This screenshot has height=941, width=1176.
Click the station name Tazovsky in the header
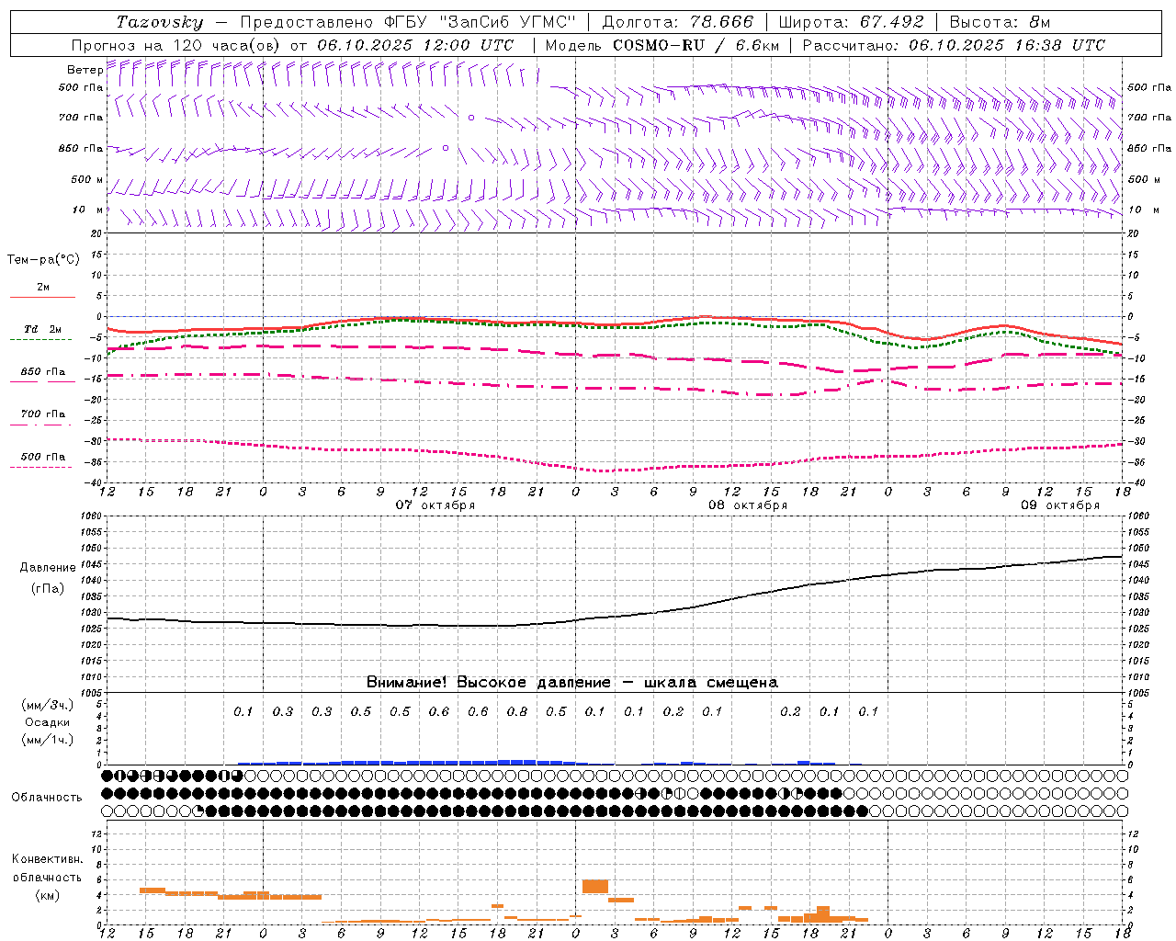coord(159,22)
